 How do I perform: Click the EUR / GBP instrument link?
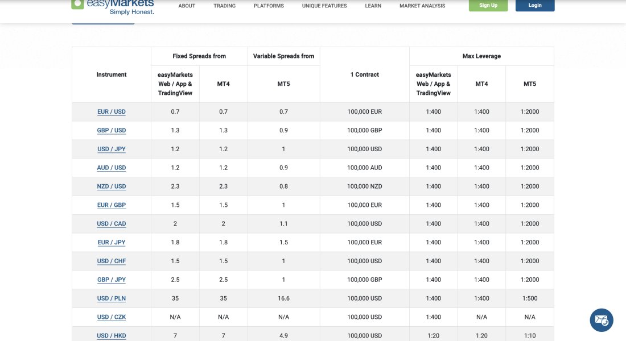coord(112,205)
